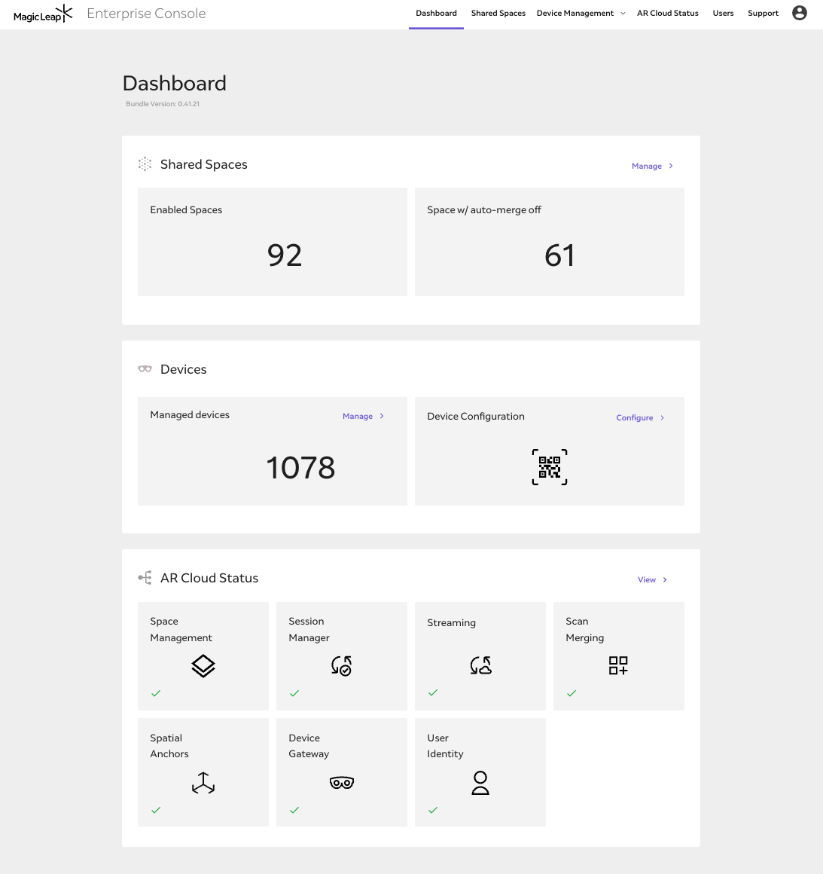Click Session Manager green status checkmark

click(294, 693)
